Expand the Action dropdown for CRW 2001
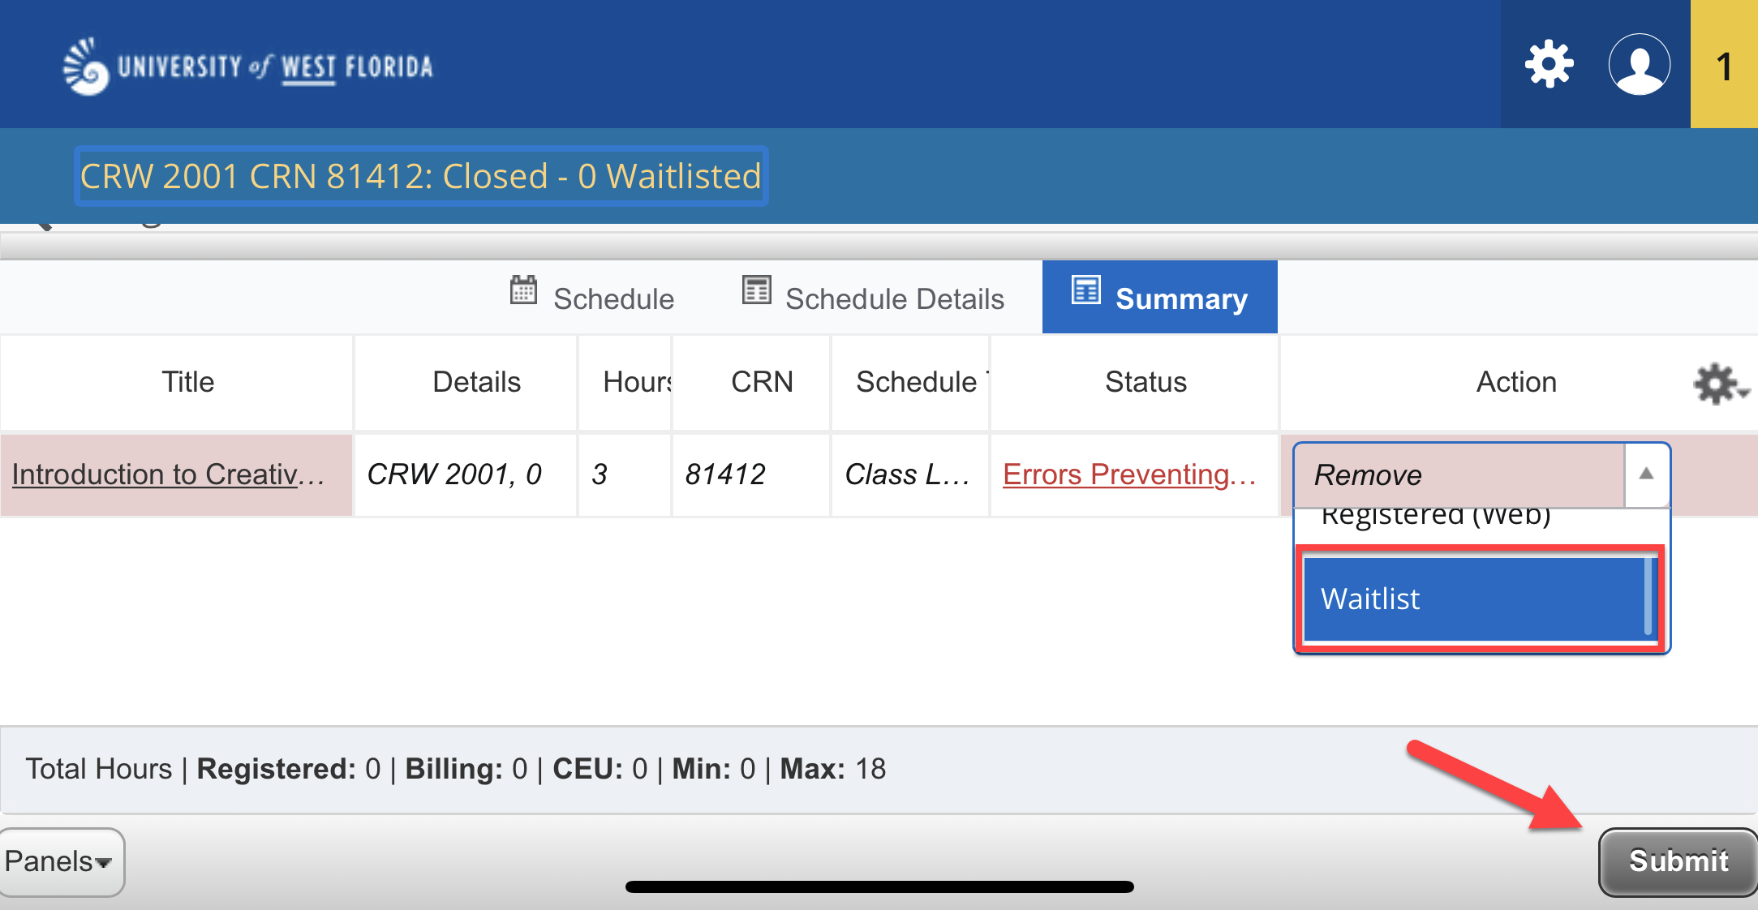This screenshot has width=1758, height=910. pos(1650,472)
